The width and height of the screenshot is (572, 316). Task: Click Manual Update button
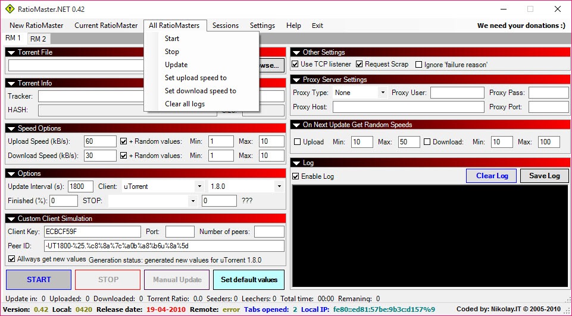(x=177, y=280)
